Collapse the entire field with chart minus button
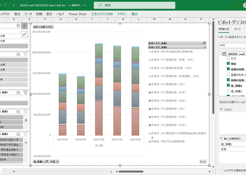 pos(205,161)
